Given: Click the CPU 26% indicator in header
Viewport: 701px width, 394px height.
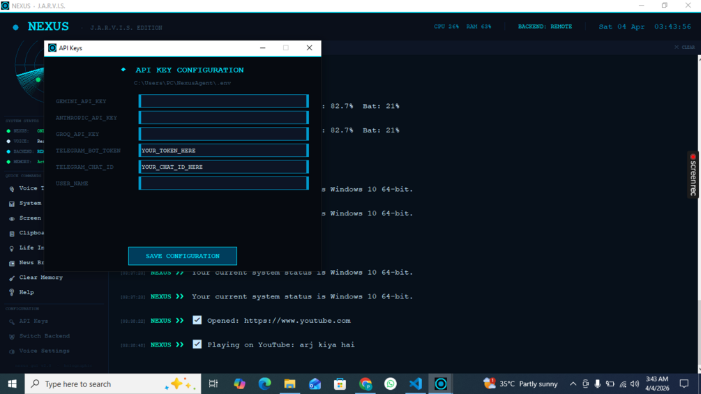Looking at the screenshot, I should (x=446, y=26).
